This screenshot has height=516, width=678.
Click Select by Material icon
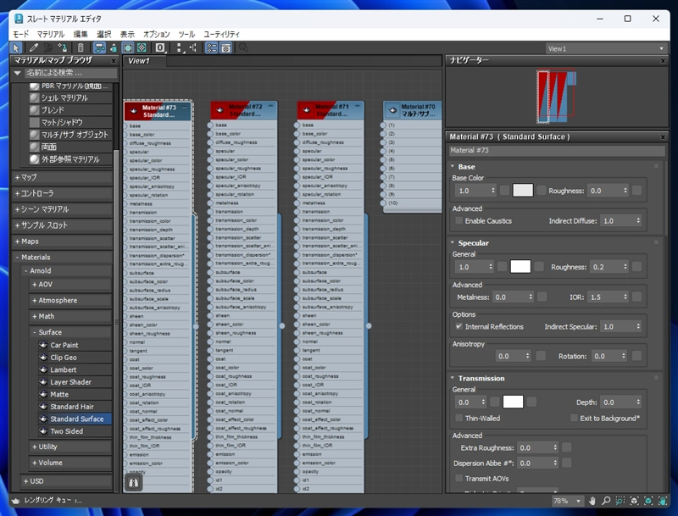click(244, 48)
